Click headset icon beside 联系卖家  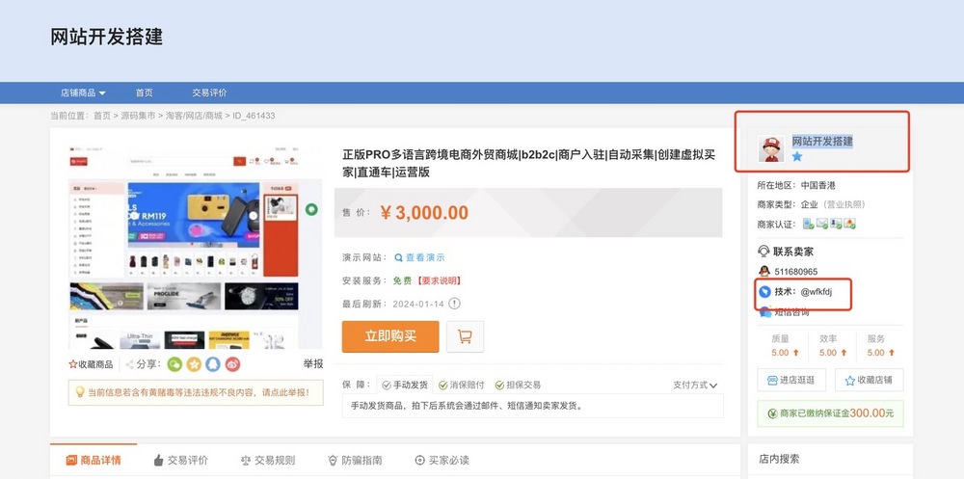pos(763,251)
